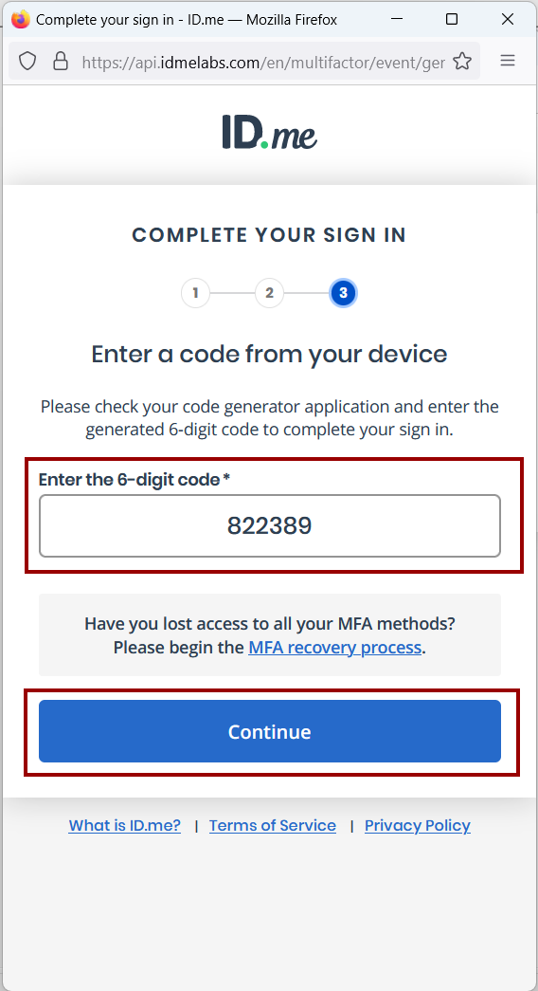The width and height of the screenshot is (538, 991).
Task: Open the Privacy Policy link
Action: (418, 825)
